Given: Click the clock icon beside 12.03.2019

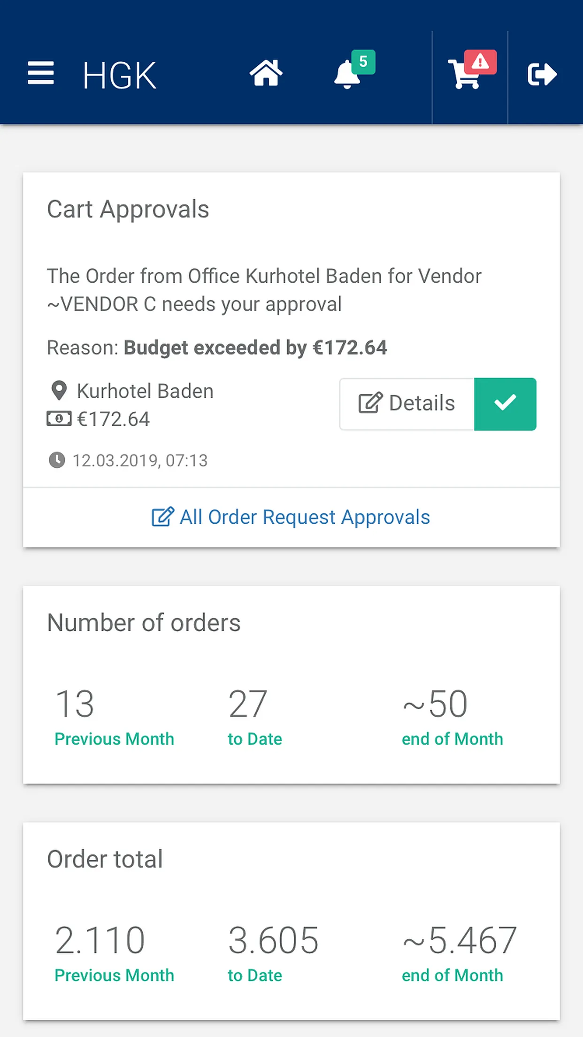Looking at the screenshot, I should click(57, 460).
